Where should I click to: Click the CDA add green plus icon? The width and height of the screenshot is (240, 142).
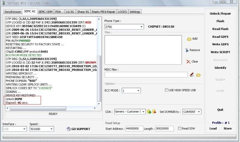(149, 112)
